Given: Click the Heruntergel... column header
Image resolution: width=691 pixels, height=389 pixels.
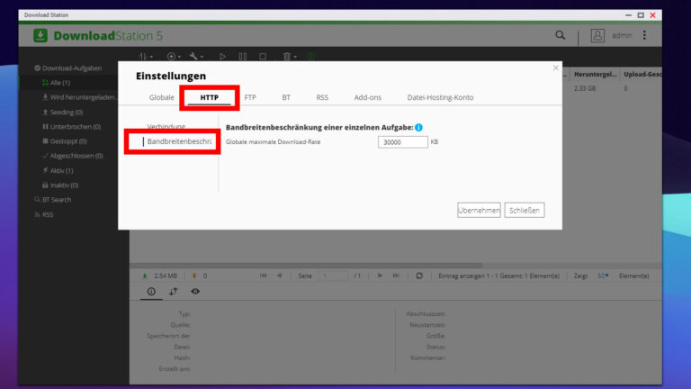Looking at the screenshot, I should tap(595, 74).
